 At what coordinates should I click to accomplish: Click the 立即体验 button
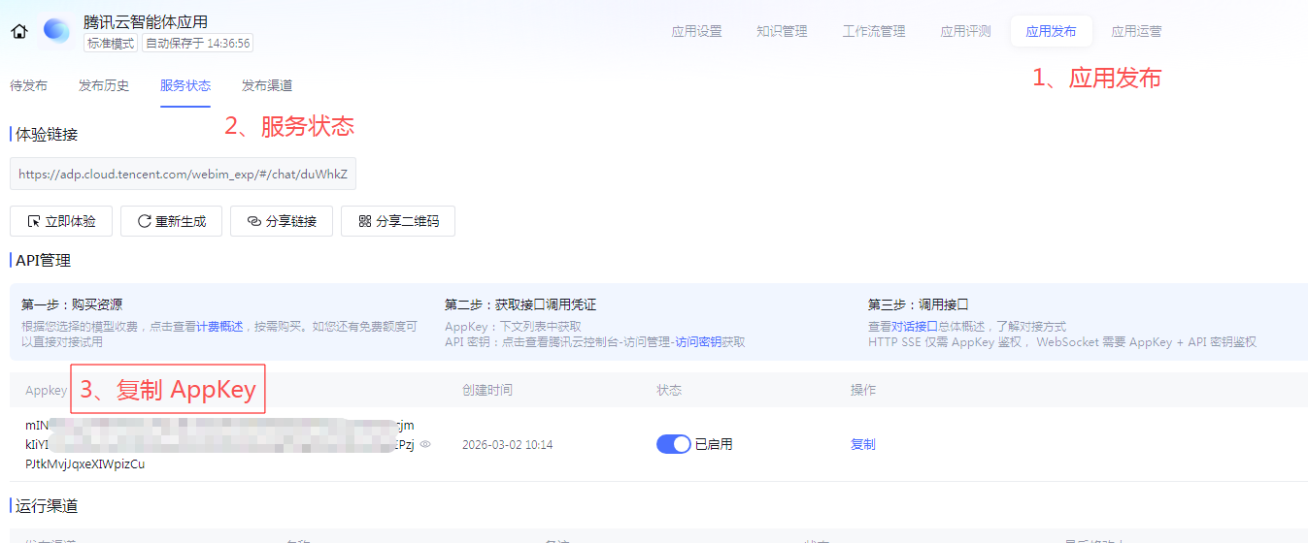click(61, 221)
